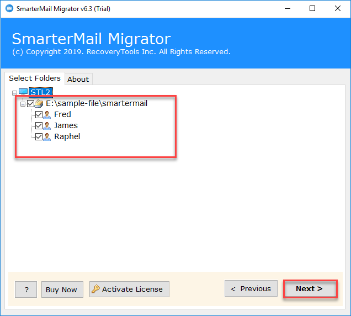Switch to the Select Folders tab
This screenshot has width=351, height=316.
click(35, 78)
